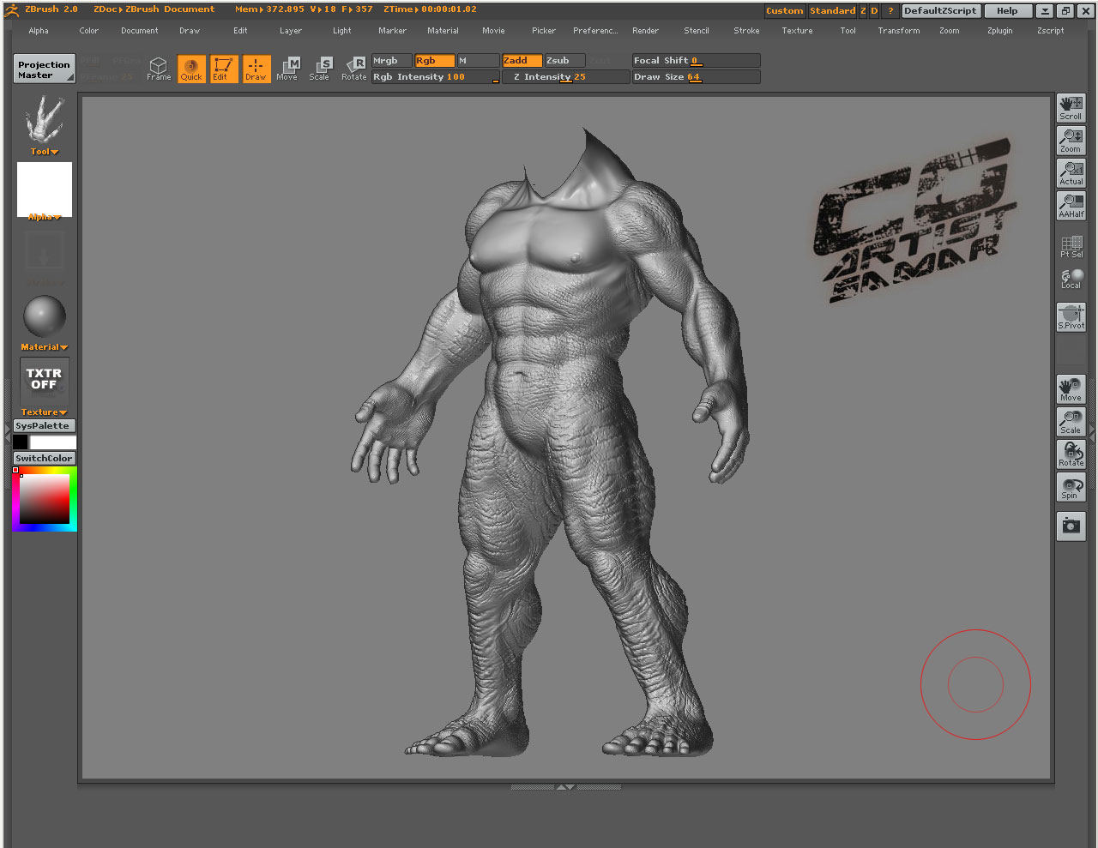
Task: Open the Preferences menu
Action: coord(594,30)
